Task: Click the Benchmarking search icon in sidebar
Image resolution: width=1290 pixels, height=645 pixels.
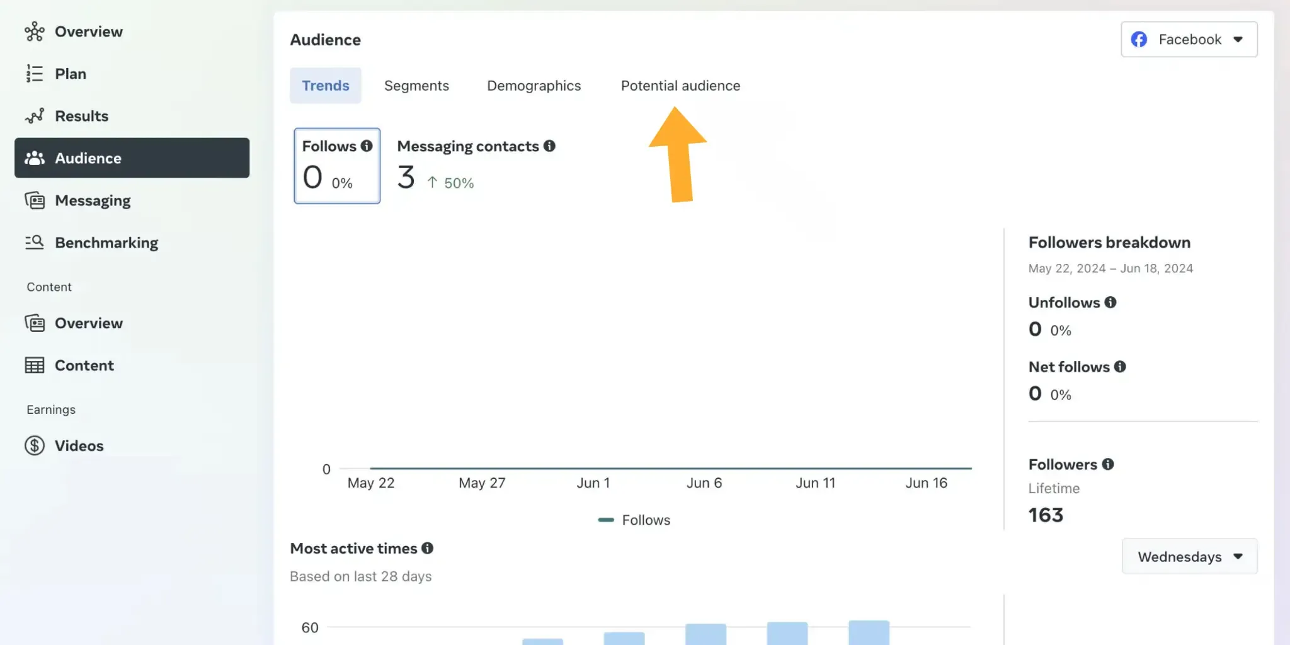Action: pos(35,243)
